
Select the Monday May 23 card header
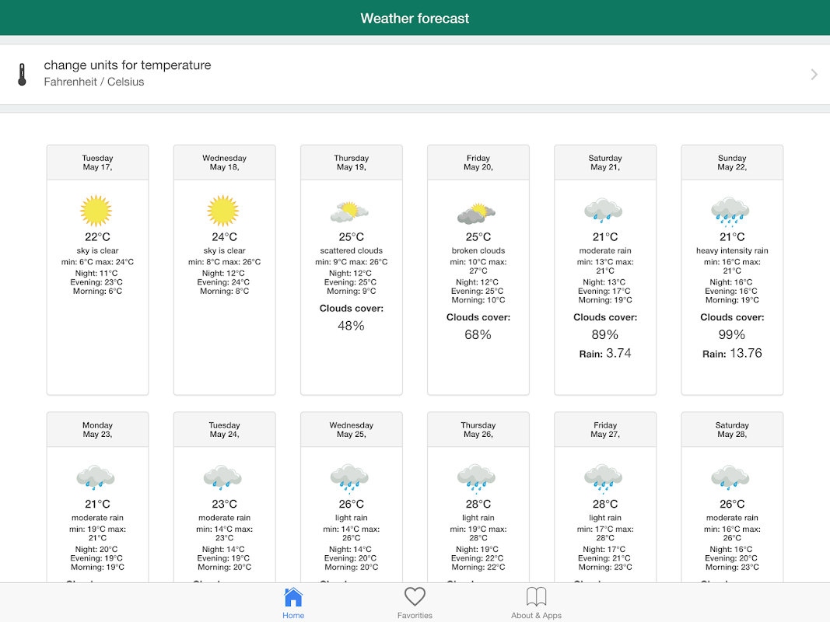coord(97,429)
